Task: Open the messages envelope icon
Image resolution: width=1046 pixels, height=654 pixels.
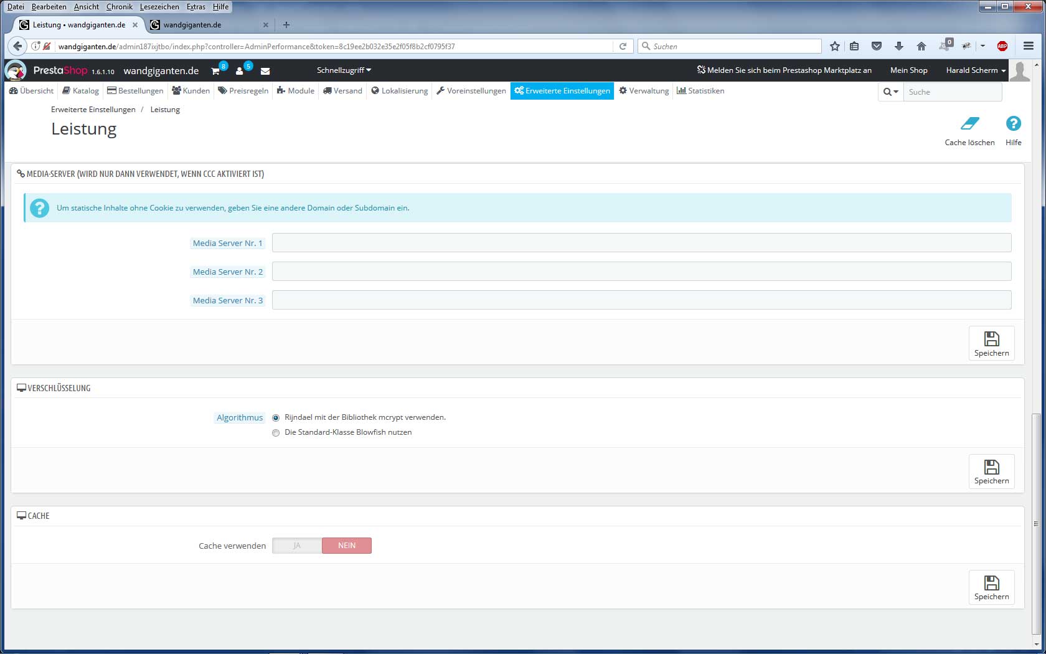Action: (x=265, y=71)
